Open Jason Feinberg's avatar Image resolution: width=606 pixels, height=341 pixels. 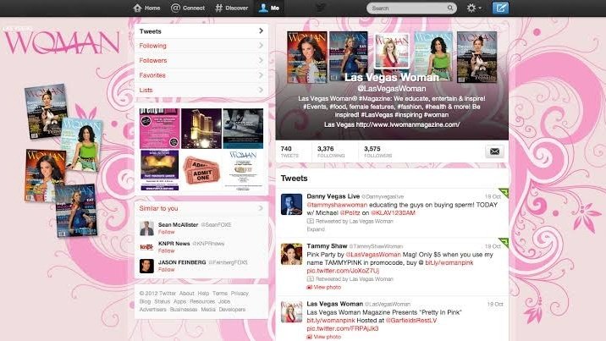point(146,266)
